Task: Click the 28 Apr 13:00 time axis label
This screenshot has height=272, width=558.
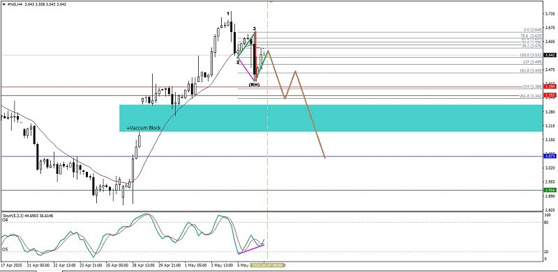Action: [x=143, y=265]
